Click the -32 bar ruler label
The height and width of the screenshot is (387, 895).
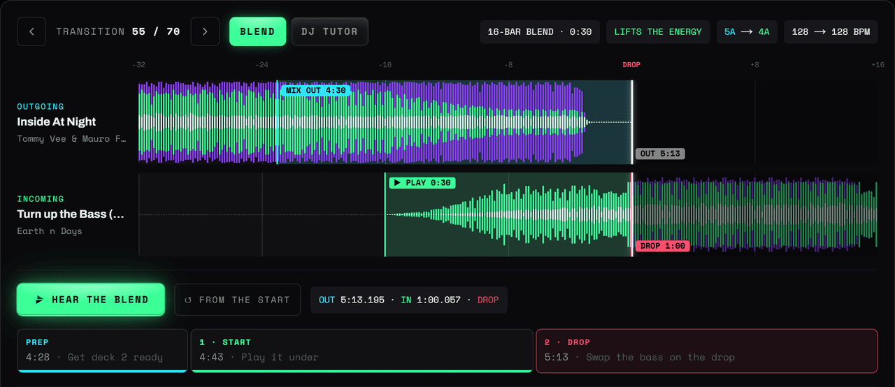pos(138,64)
